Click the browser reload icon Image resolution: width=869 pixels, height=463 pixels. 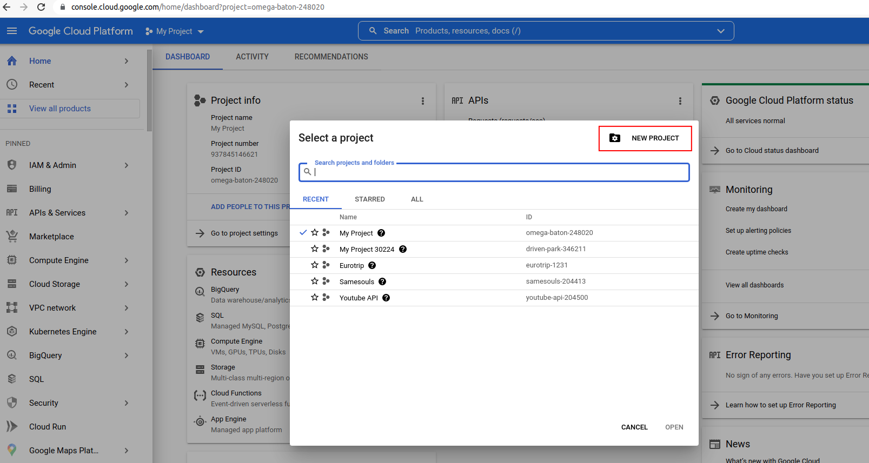pos(41,7)
